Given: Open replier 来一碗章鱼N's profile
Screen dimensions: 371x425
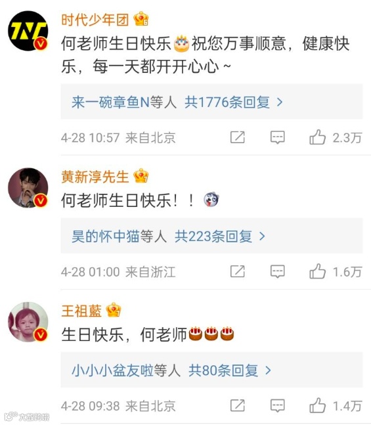Looking at the screenshot, I should (110, 102).
